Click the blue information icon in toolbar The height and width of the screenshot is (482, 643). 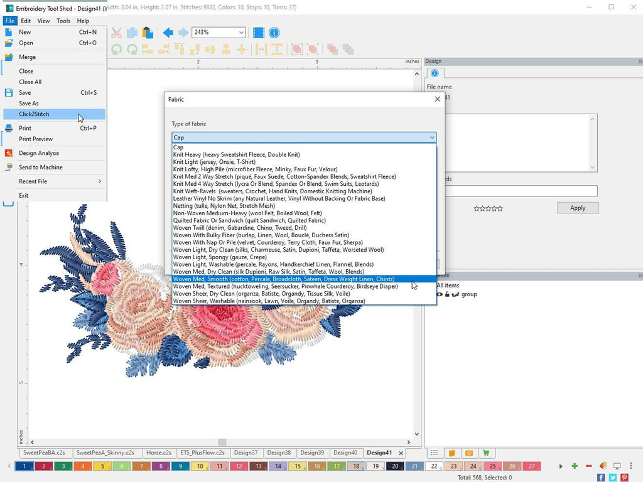[x=274, y=33]
